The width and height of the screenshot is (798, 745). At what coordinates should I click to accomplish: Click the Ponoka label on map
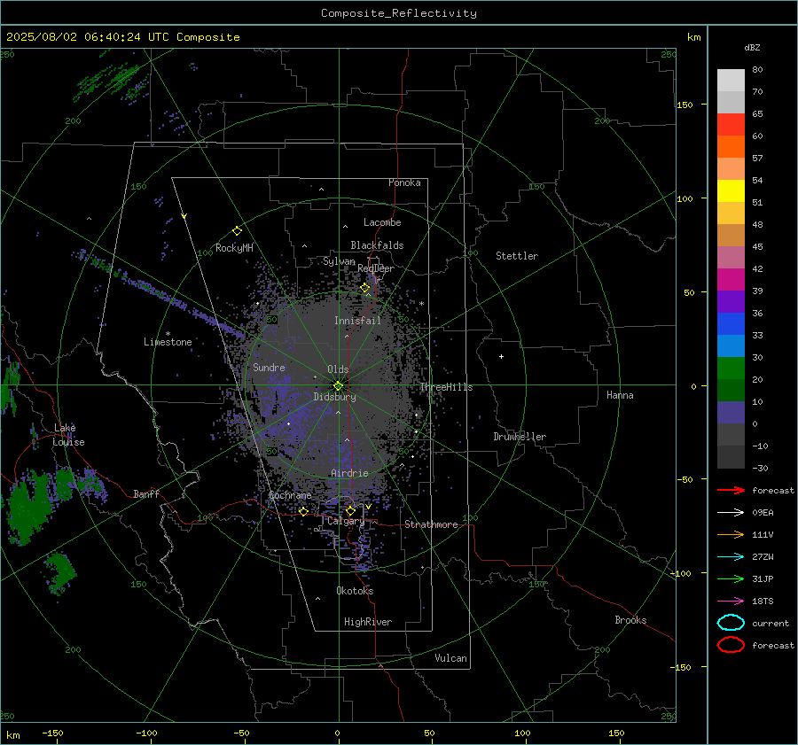tap(404, 182)
